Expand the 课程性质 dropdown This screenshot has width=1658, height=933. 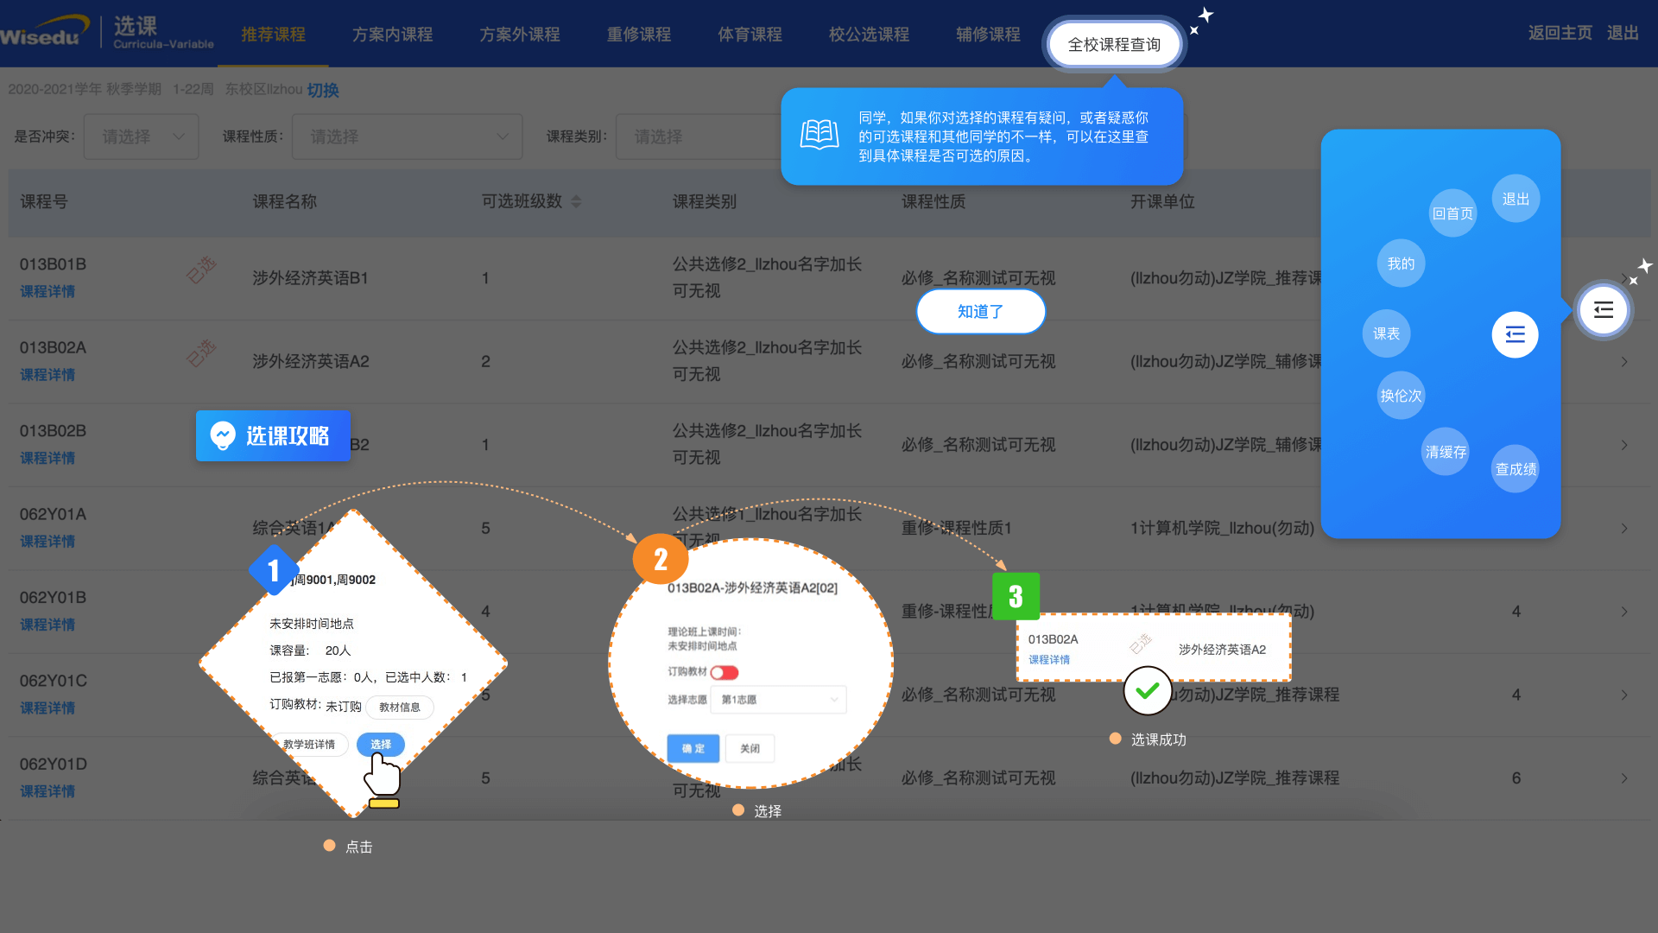coord(407,136)
